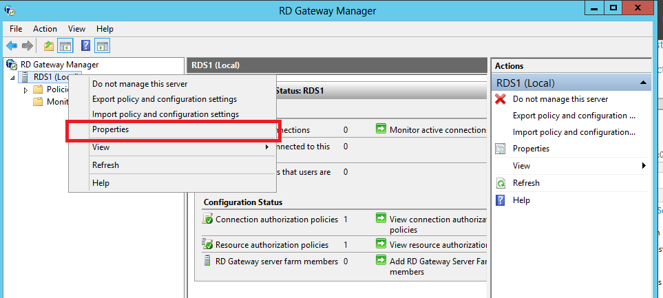
Task: Click green arrow beside Monitor active connections
Action: pyautogui.click(x=381, y=129)
